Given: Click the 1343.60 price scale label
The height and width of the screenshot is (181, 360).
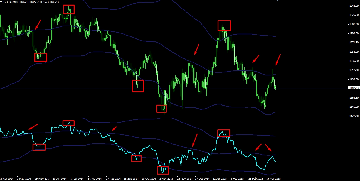Looking at the screenshot, I should [x=354, y=6].
